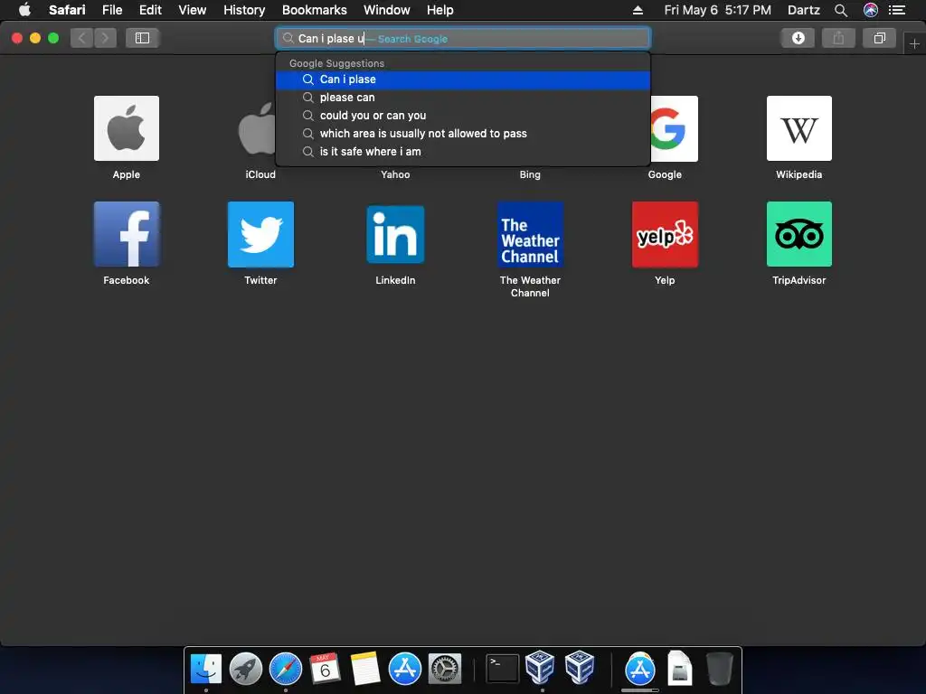Viewport: 926px width, 694px height.
Task: Open the downloading App Store item in Dock
Action: 640,669
